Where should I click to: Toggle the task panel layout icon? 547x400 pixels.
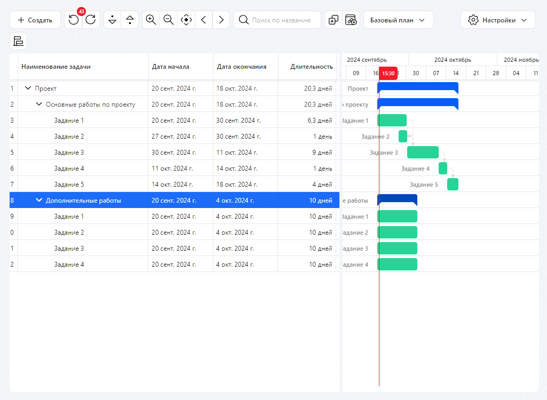[x=18, y=41]
